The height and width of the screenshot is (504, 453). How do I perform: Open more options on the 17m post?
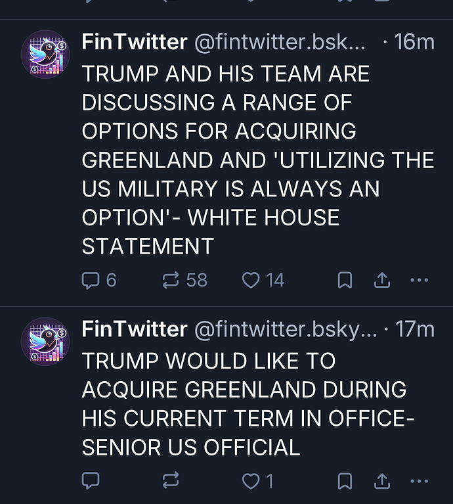click(419, 481)
